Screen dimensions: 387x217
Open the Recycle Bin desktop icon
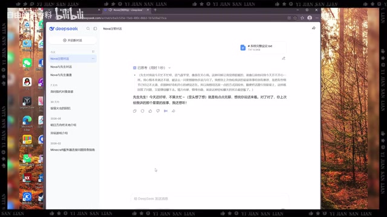pos(27,25)
